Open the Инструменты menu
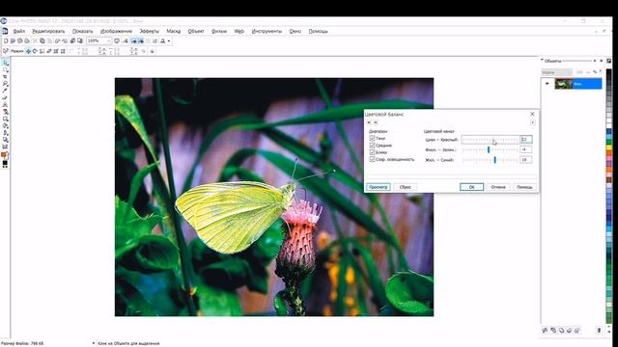Screen dimensions: 618x347 coord(267,31)
